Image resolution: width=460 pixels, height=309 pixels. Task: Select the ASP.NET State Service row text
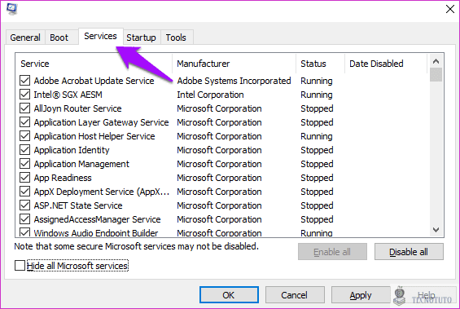tap(78, 205)
